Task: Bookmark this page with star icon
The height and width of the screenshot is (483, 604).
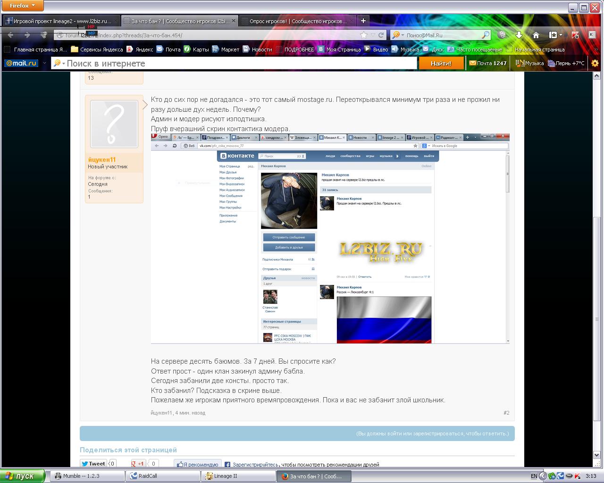Action: click(x=363, y=35)
